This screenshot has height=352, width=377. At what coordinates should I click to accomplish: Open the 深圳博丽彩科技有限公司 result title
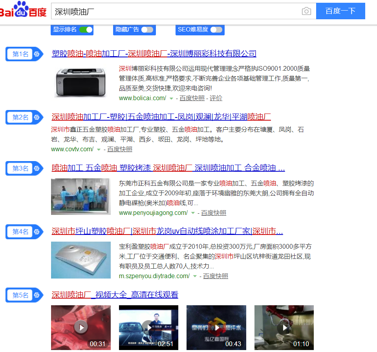[154, 53]
